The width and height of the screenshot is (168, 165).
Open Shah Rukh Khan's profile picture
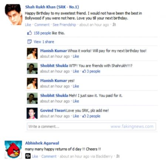tap(13, 14)
